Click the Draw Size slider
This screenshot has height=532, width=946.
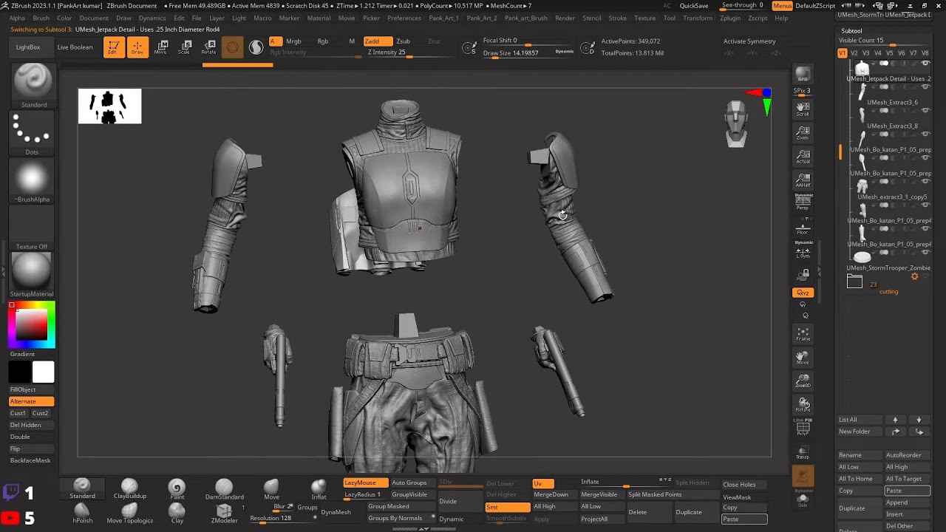click(528, 53)
